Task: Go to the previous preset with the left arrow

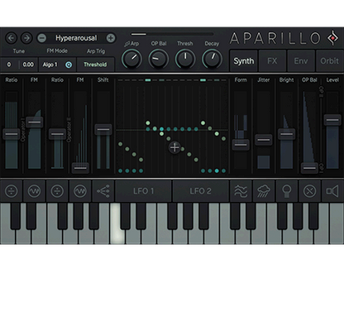Action: (x=11, y=38)
